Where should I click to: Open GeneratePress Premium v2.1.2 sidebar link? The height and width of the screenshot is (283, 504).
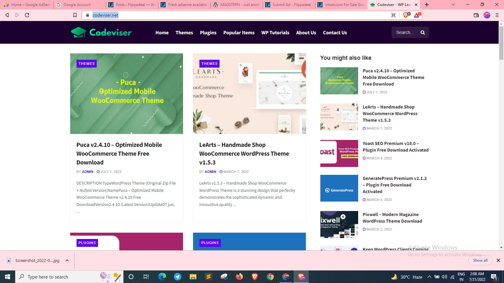[x=395, y=185]
